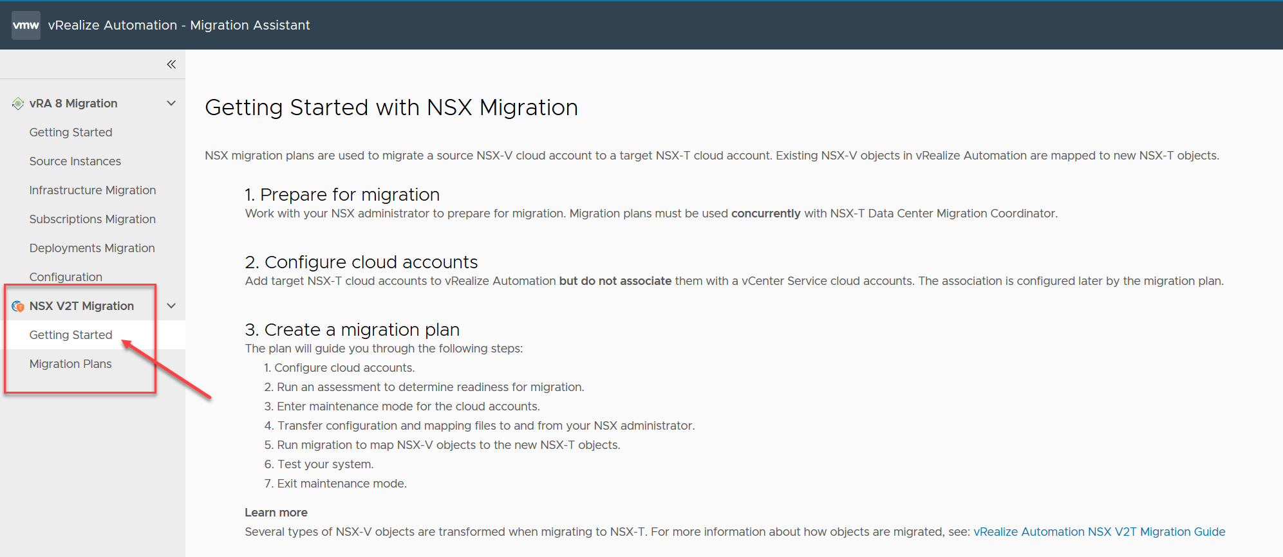The height and width of the screenshot is (557, 1283).
Task: Click the '3. Create a migration plan' heading
Action: point(352,329)
